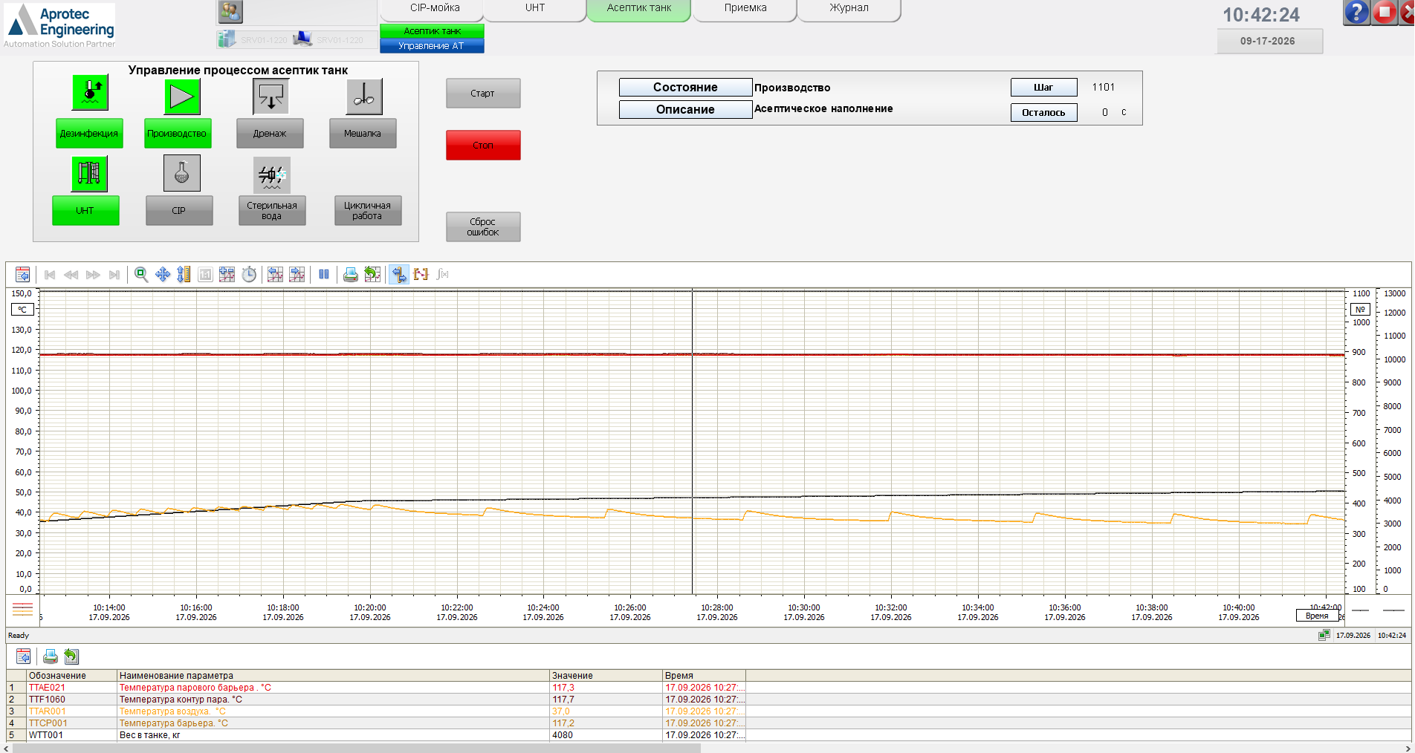Viewport: 1415px width, 753px height.
Task: Select the zoom magnifier tool in the trend toolbar
Action: click(x=141, y=275)
